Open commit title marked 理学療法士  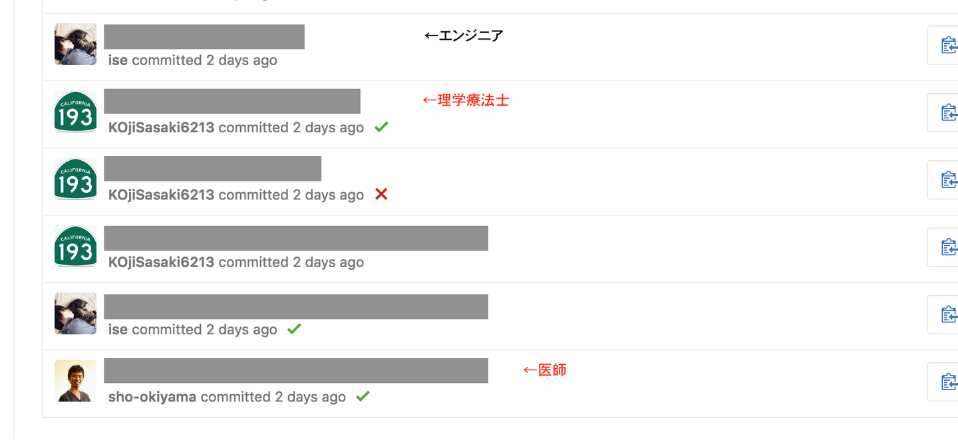point(232,101)
